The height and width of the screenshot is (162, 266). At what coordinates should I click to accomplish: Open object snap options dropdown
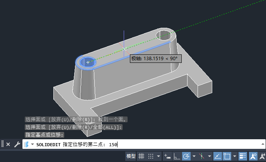coord(235,156)
